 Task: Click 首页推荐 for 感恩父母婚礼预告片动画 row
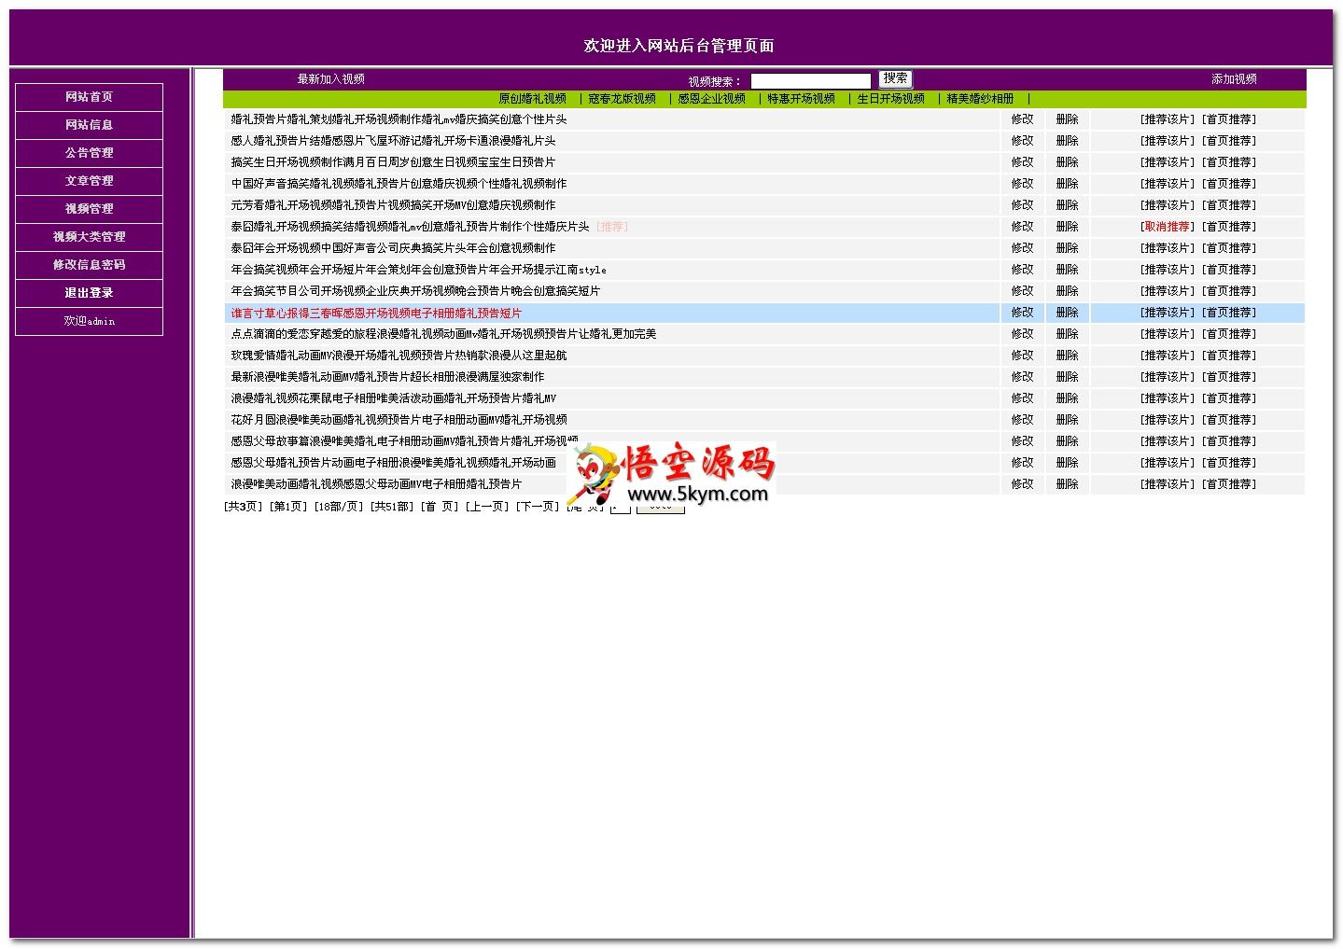pyautogui.click(x=1229, y=463)
